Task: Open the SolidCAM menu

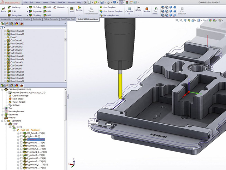Action: click(x=61, y=2)
